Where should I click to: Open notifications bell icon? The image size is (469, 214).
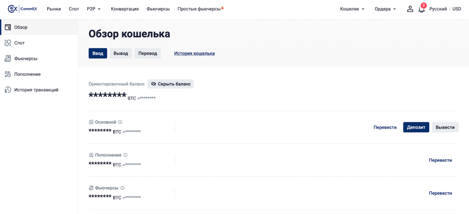pyautogui.click(x=421, y=9)
